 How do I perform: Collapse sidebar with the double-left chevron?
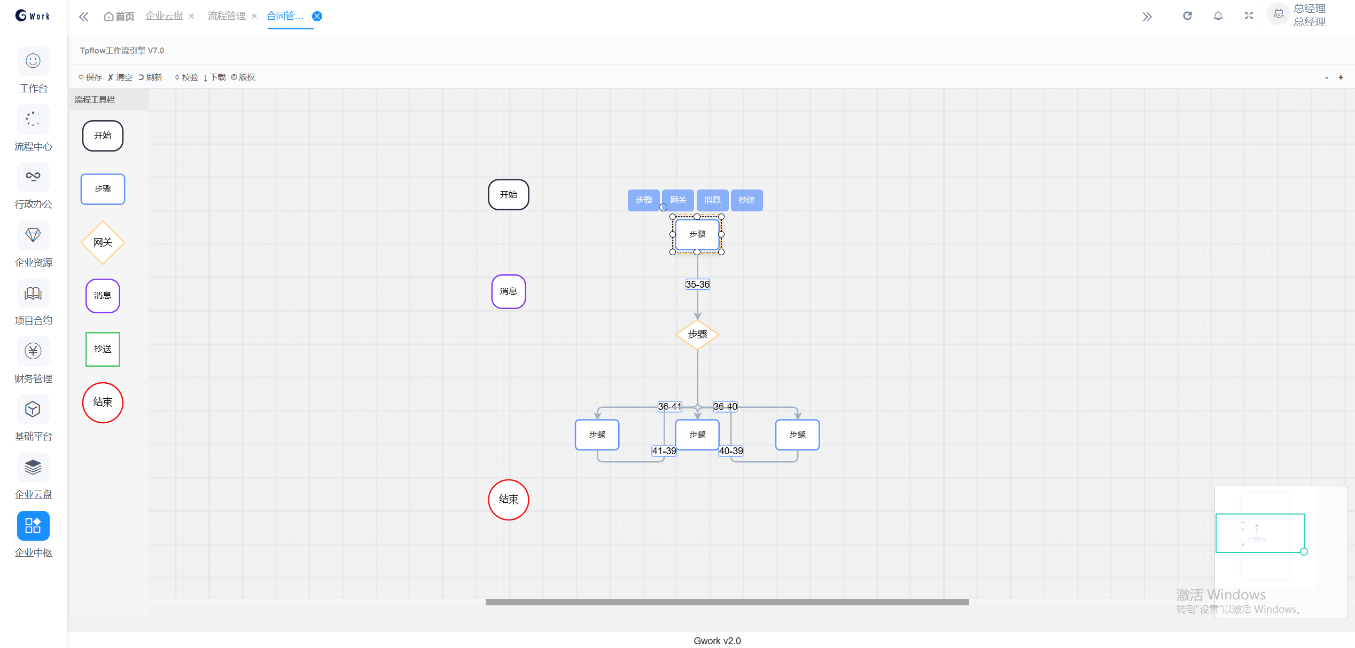pyautogui.click(x=84, y=17)
